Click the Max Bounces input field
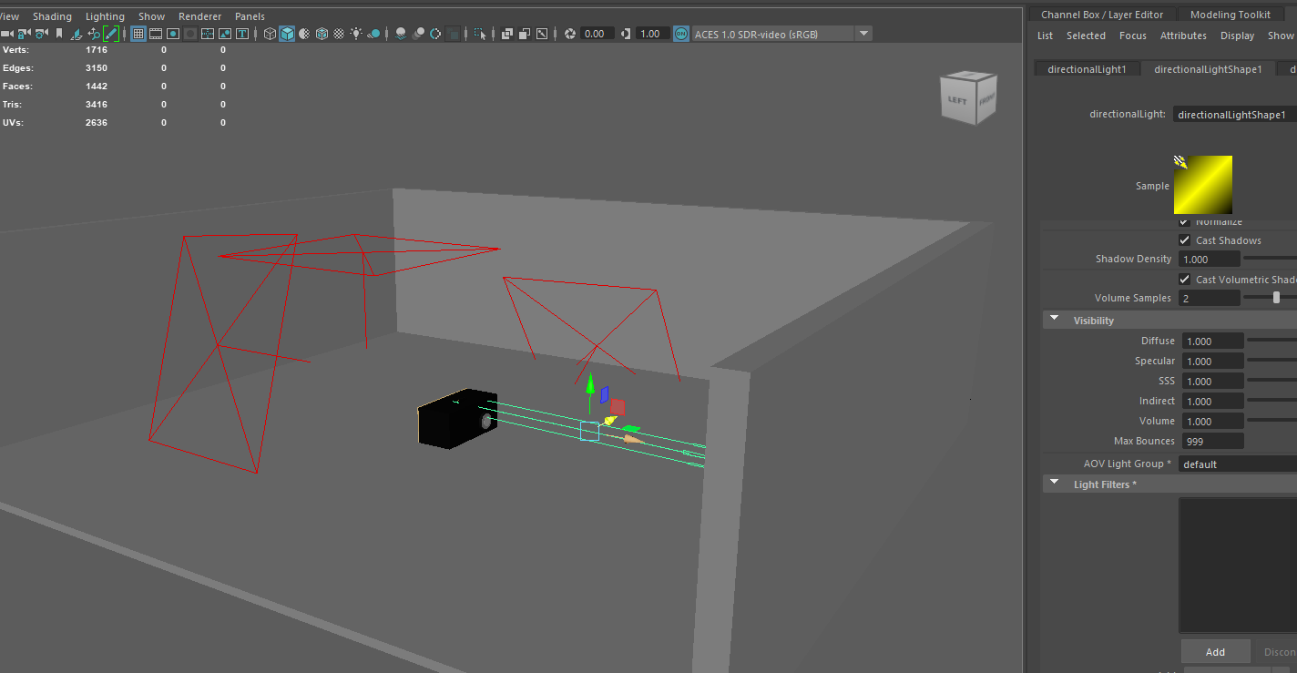Image resolution: width=1297 pixels, height=673 pixels. point(1212,442)
